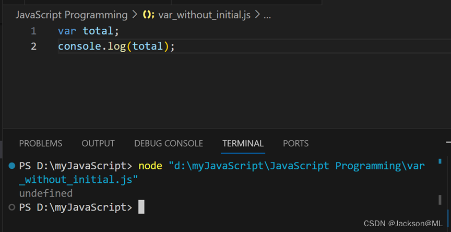This screenshot has width=451, height=232.
Task: Open the OUTPUT panel tab
Action: pos(98,143)
